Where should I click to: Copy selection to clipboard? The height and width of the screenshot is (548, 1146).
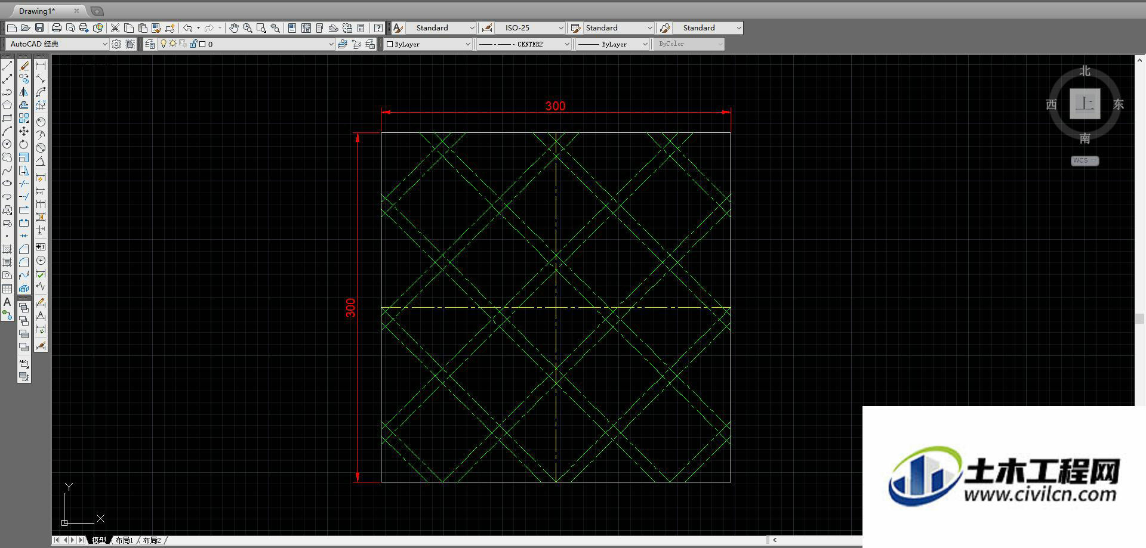pos(129,28)
